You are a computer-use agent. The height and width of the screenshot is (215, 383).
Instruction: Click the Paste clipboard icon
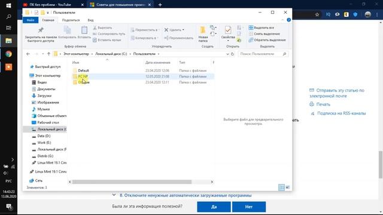coord(84,30)
